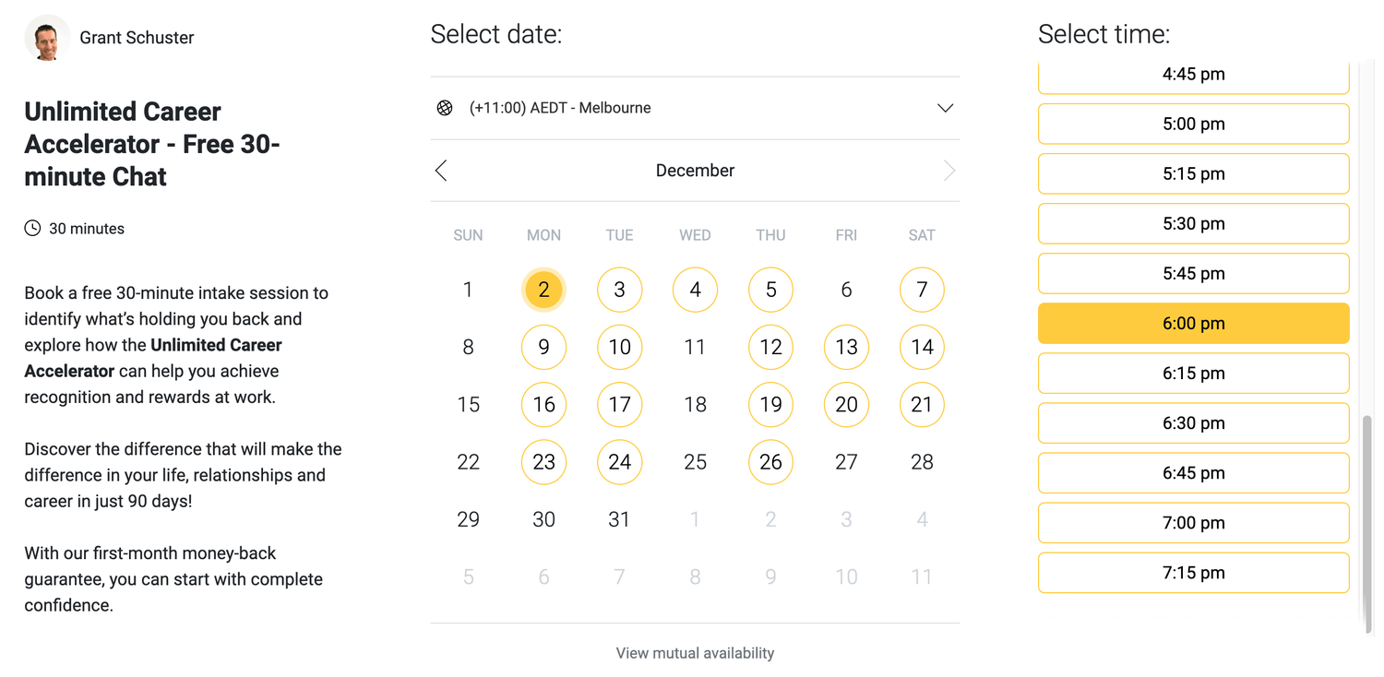Choose the 5:00 pm time slot
This screenshot has height=677, width=1384.
pyautogui.click(x=1193, y=124)
